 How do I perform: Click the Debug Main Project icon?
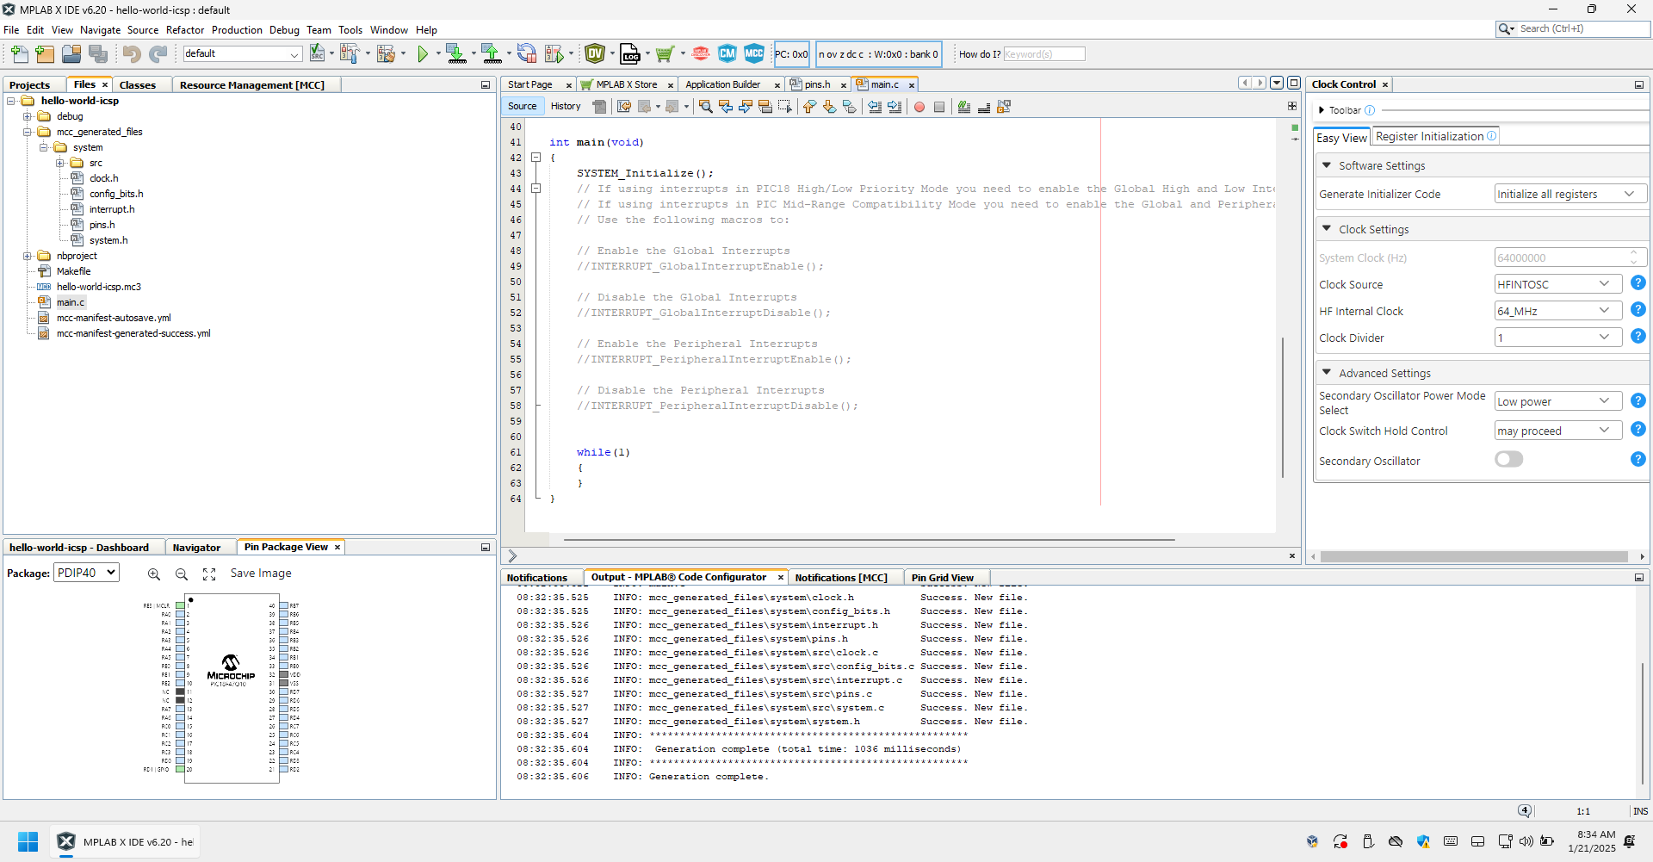point(554,54)
